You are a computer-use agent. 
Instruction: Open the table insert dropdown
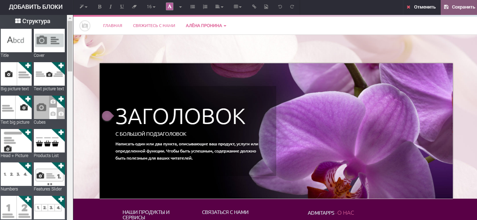coord(237,6)
